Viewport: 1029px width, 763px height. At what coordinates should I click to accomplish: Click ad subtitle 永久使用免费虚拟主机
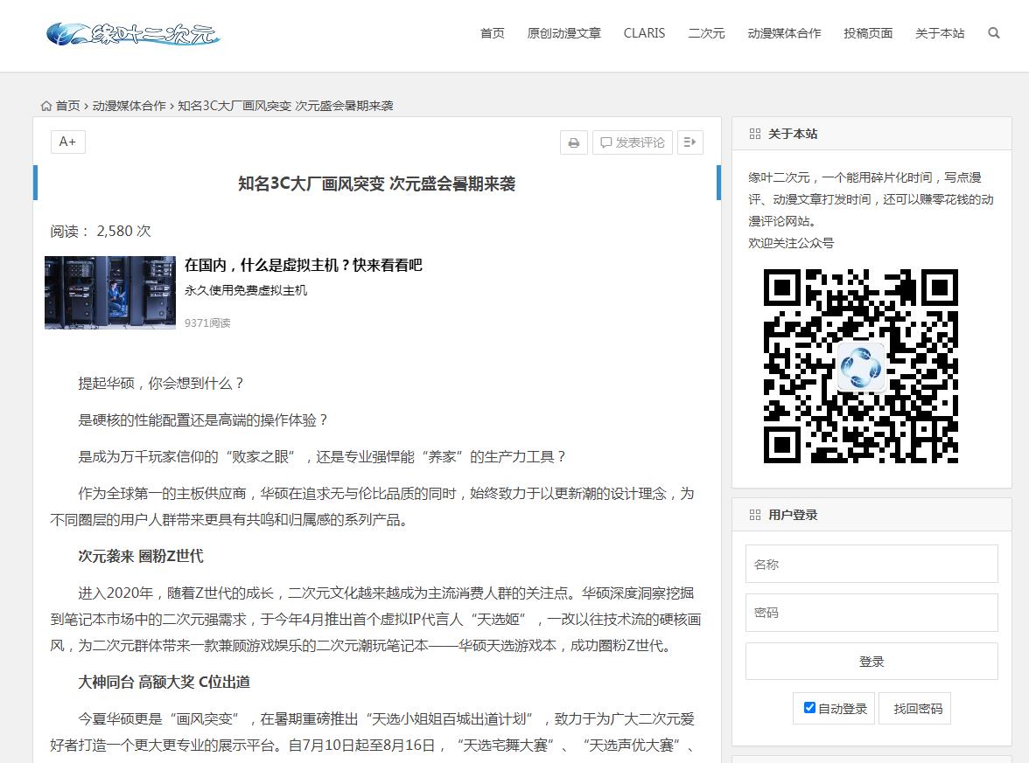[245, 290]
